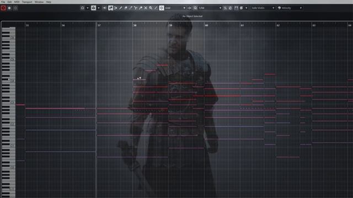
Task: Toggle the Record in Editor button
Action: (x=9, y=8)
